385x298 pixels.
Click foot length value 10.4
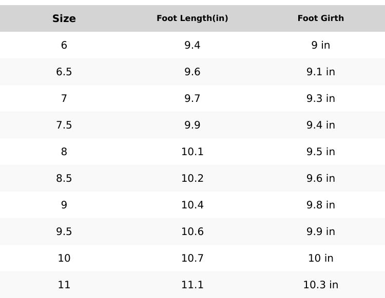coord(192,205)
